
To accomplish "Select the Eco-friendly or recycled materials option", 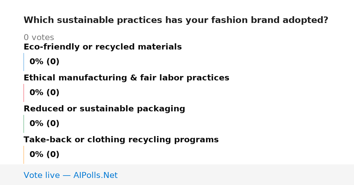I will point(103,47).
